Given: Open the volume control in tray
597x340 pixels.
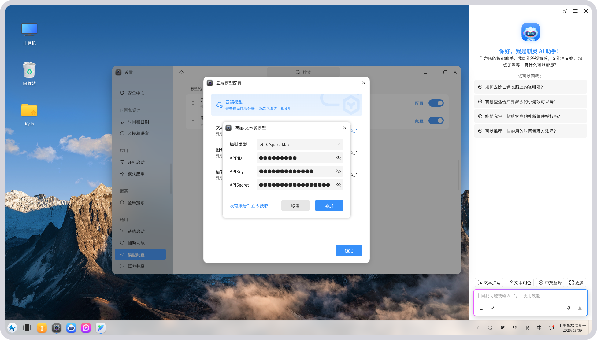Looking at the screenshot, I should point(527,328).
